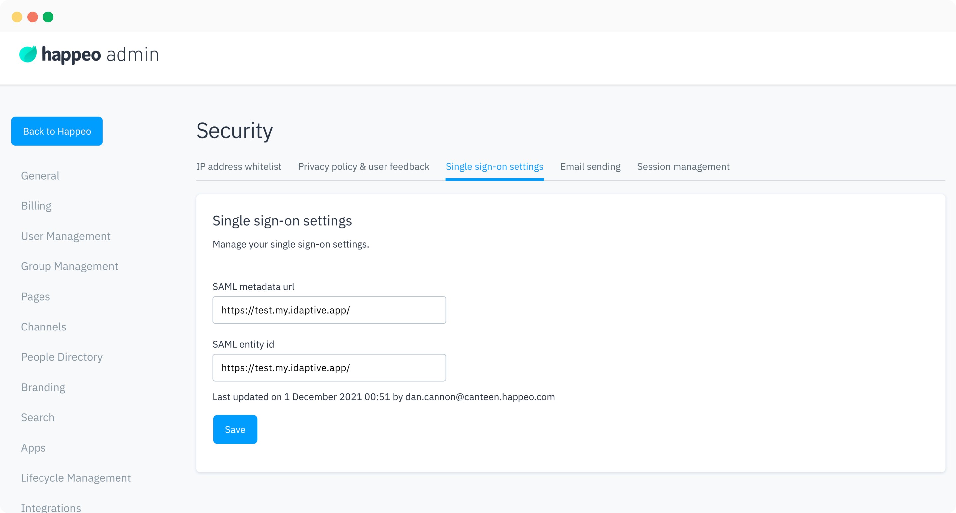The image size is (956, 513).
Task: Go to Branding settings
Action: click(43, 387)
